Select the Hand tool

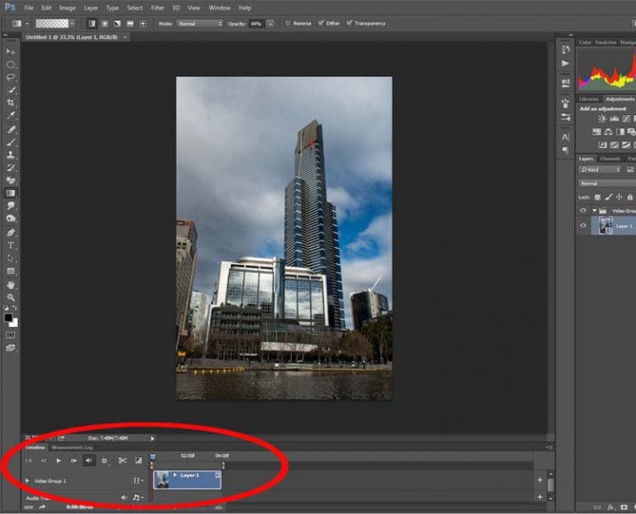pyautogui.click(x=11, y=284)
